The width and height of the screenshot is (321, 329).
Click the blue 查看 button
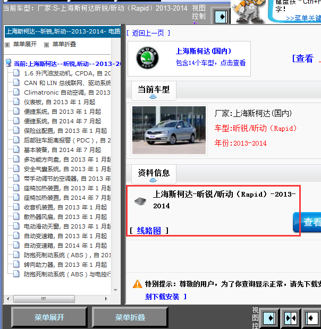coord(307,222)
